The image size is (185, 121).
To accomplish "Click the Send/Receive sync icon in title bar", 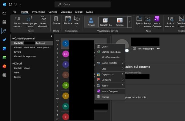I will (x=10, y=5).
